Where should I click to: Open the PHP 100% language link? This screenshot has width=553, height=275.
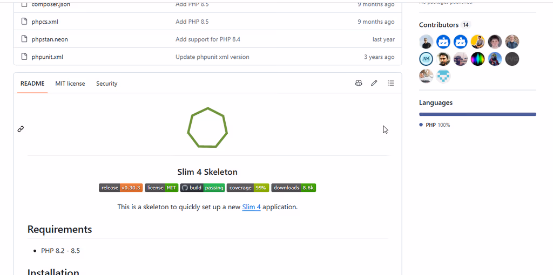(x=435, y=125)
